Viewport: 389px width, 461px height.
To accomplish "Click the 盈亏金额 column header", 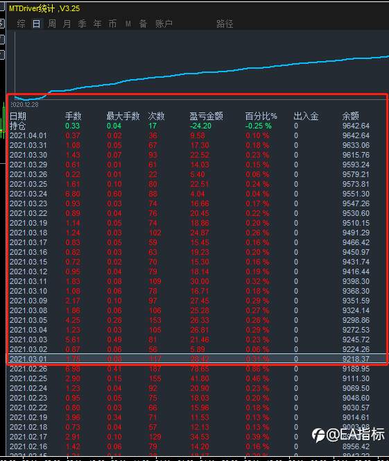I will 206,116.
